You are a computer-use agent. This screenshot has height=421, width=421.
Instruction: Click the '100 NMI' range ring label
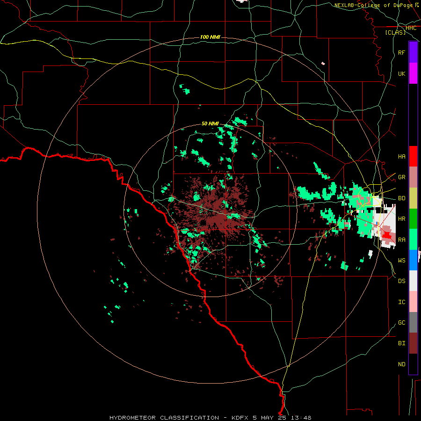click(x=210, y=37)
